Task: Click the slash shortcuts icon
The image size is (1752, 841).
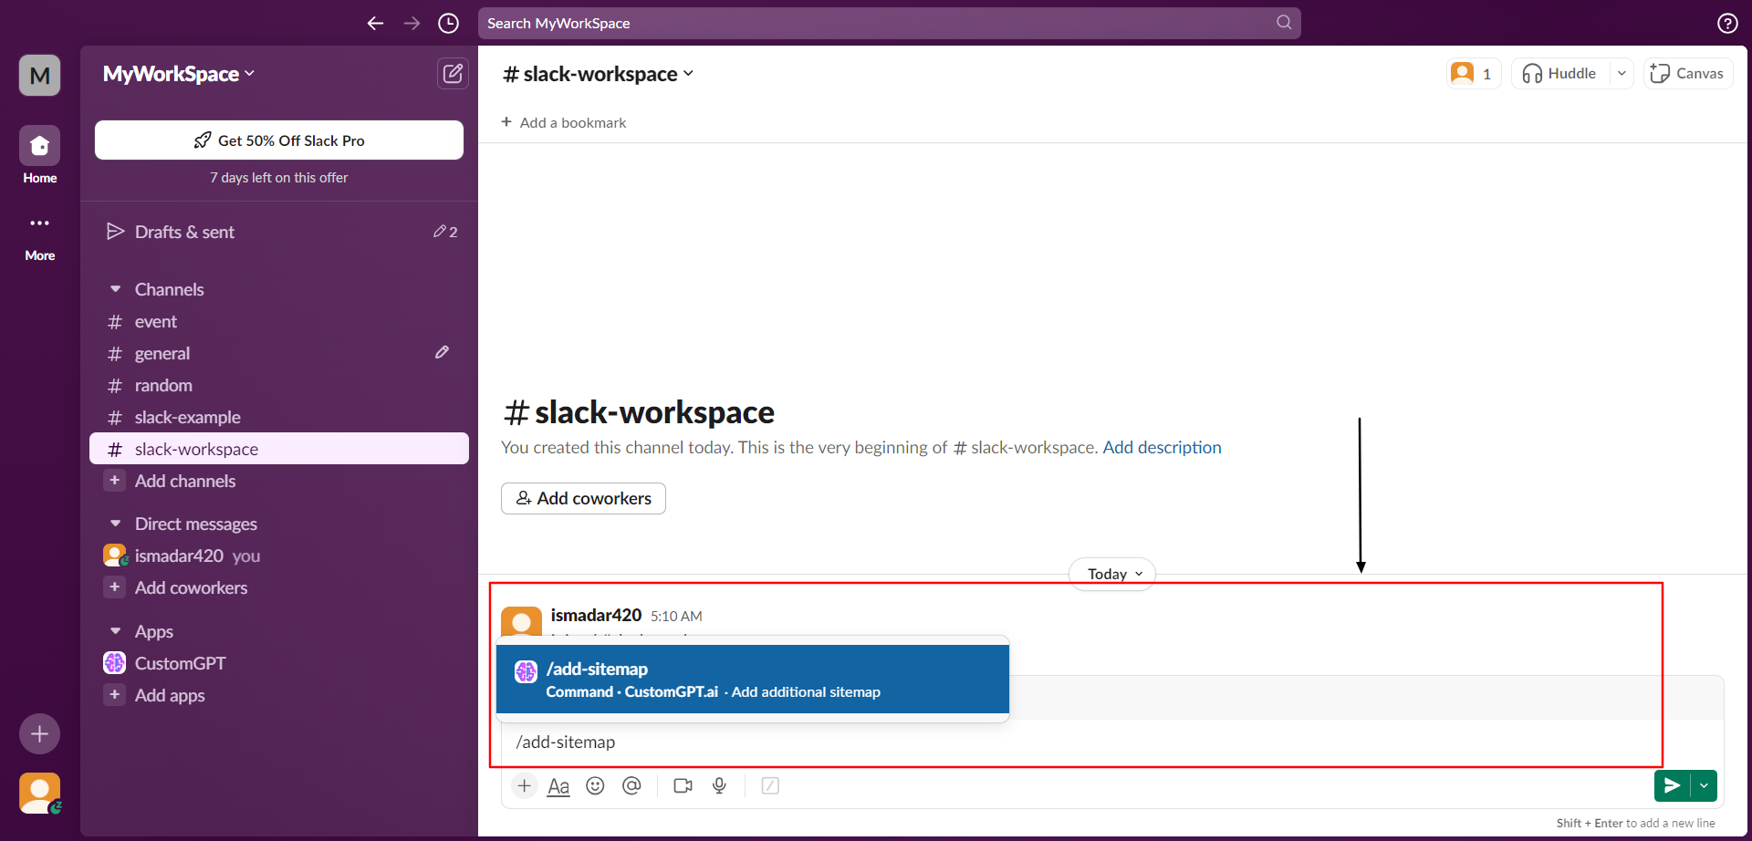Action: pos(770,785)
